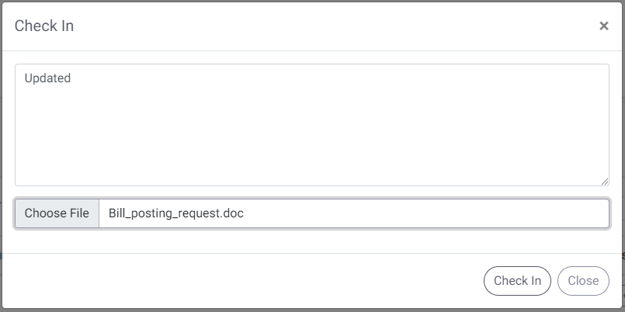Click the Check In dialog title
The height and width of the screenshot is (312, 625).
43,26
